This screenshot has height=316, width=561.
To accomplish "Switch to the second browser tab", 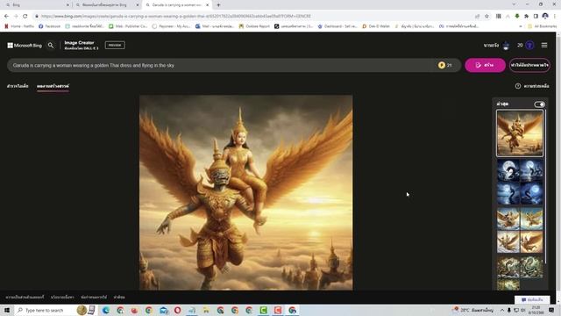I will tap(107, 5).
